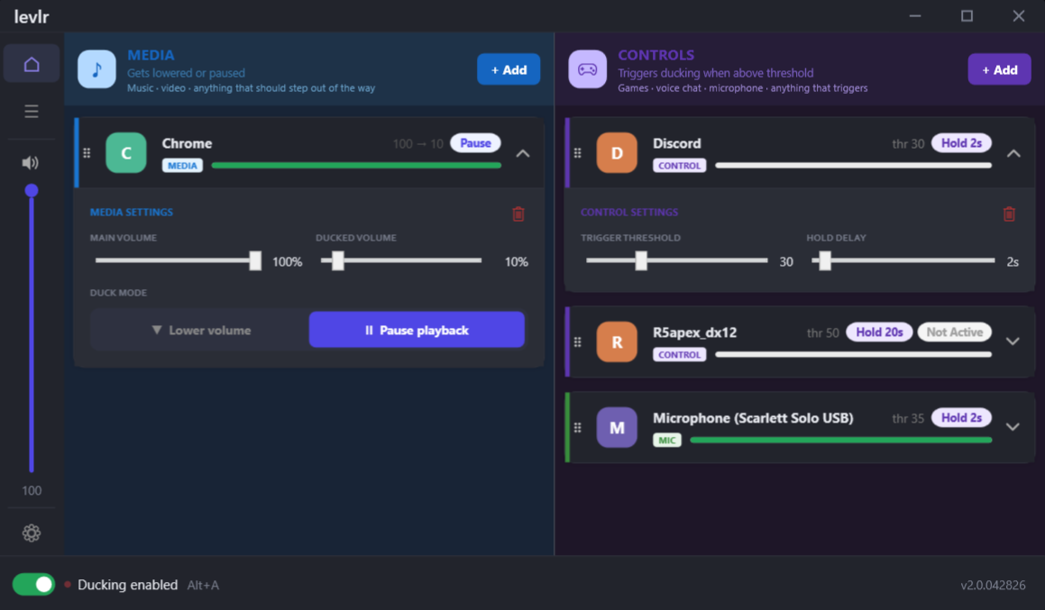Open the Home view in sidebar

click(x=32, y=64)
